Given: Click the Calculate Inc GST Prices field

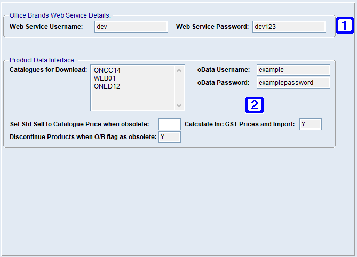Looking at the screenshot, I should pos(310,124).
